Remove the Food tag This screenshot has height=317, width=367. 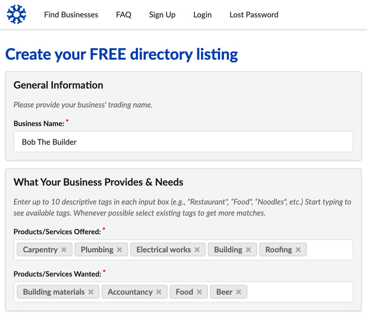tap(199, 292)
